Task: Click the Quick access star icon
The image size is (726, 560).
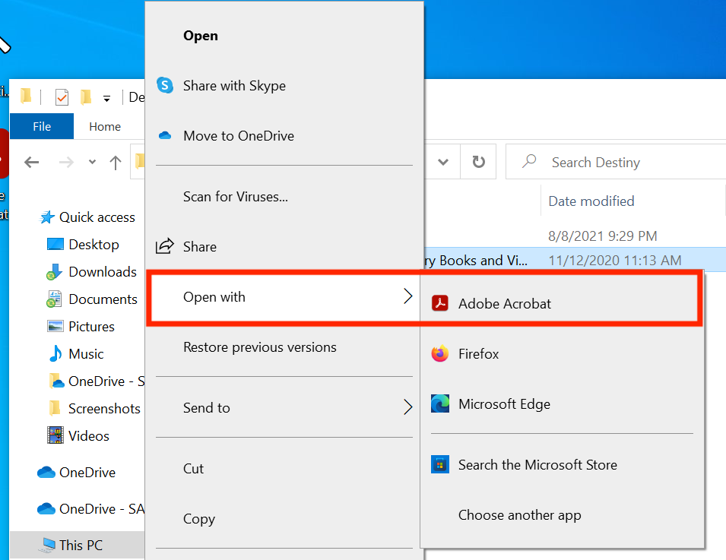Action: point(47,217)
